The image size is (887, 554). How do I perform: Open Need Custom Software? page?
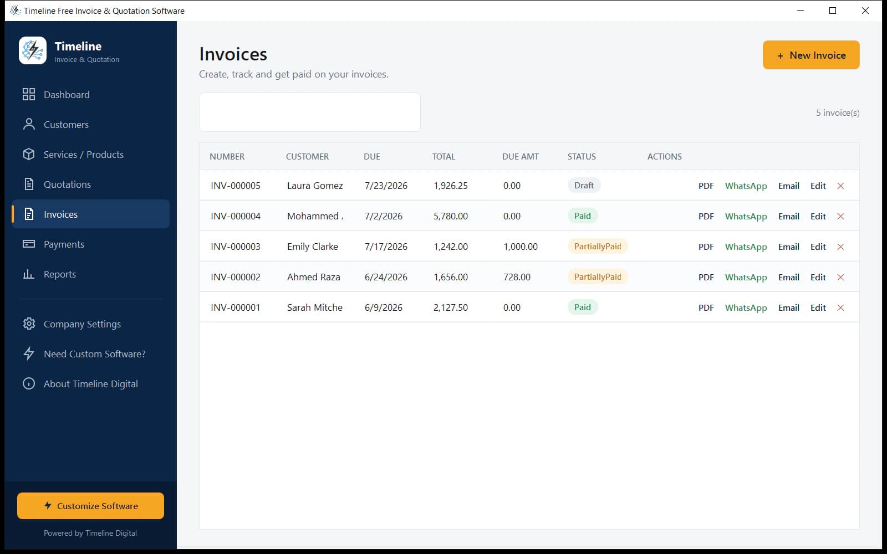95,354
